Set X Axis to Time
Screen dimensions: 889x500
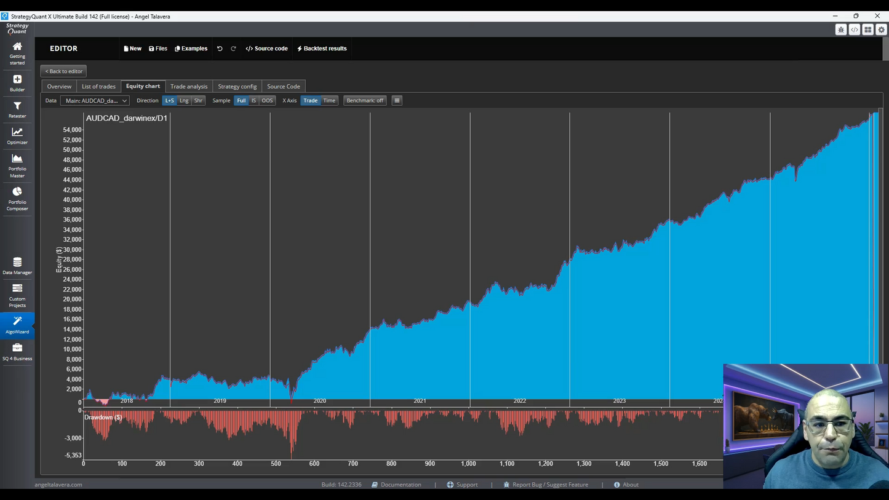click(329, 100)
